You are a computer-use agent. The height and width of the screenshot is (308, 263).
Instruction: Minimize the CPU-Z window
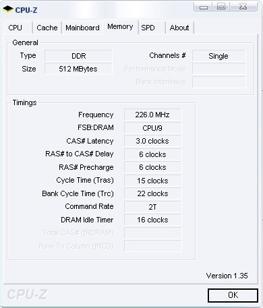(x=204, y=7)
